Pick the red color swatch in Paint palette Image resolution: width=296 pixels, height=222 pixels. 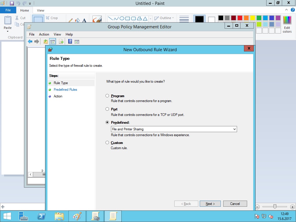240,18
